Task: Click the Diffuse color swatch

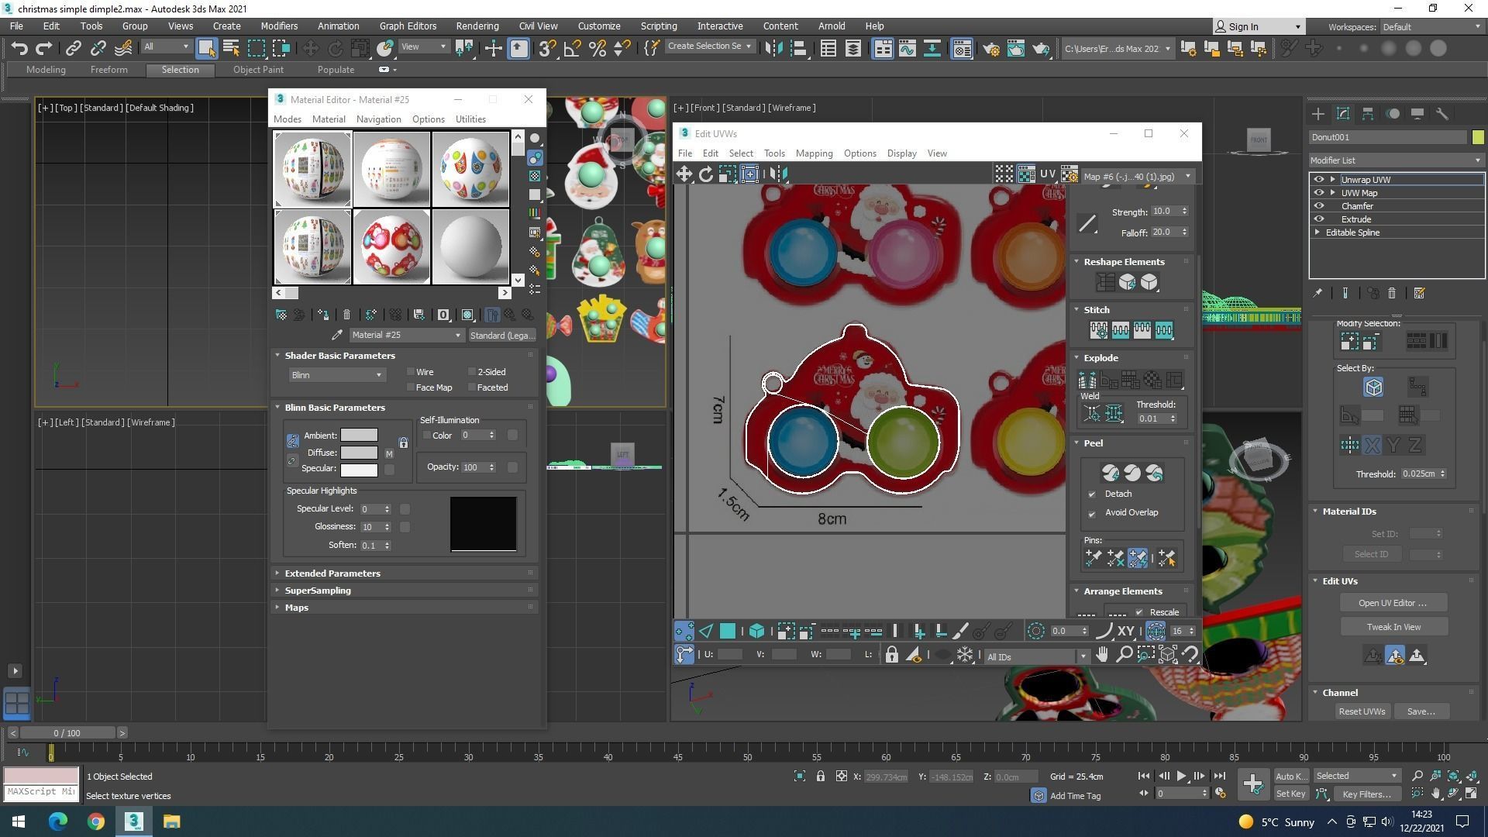Action: point(359,453)
